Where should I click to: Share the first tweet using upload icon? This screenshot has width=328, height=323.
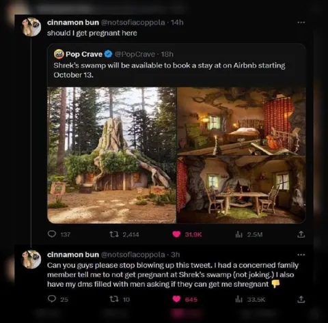[x=301, y=234]
